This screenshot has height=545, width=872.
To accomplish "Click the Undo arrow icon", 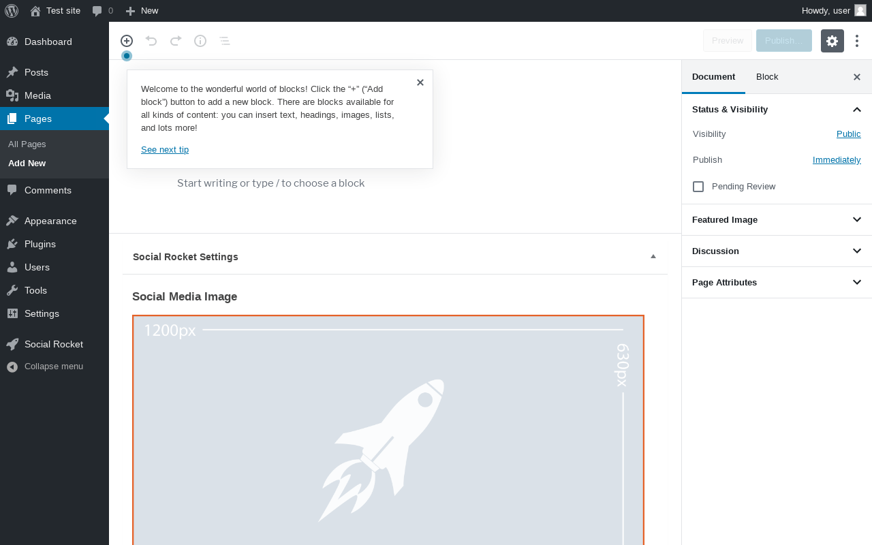I will coord(151,41).
